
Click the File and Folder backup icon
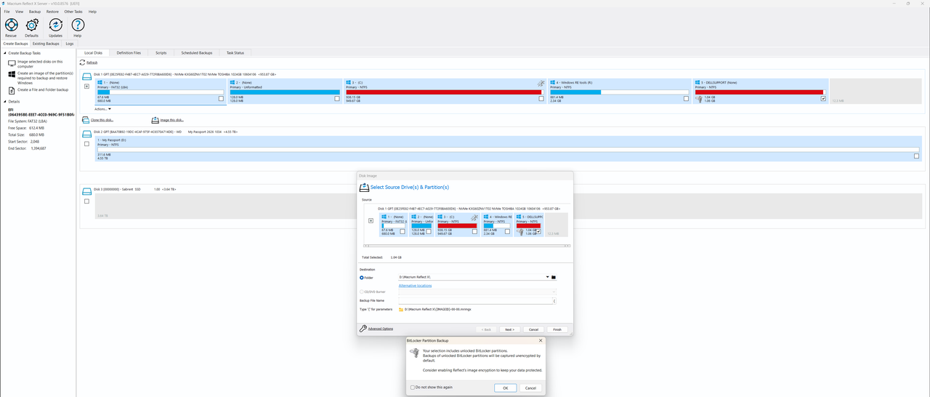(12, 90)
